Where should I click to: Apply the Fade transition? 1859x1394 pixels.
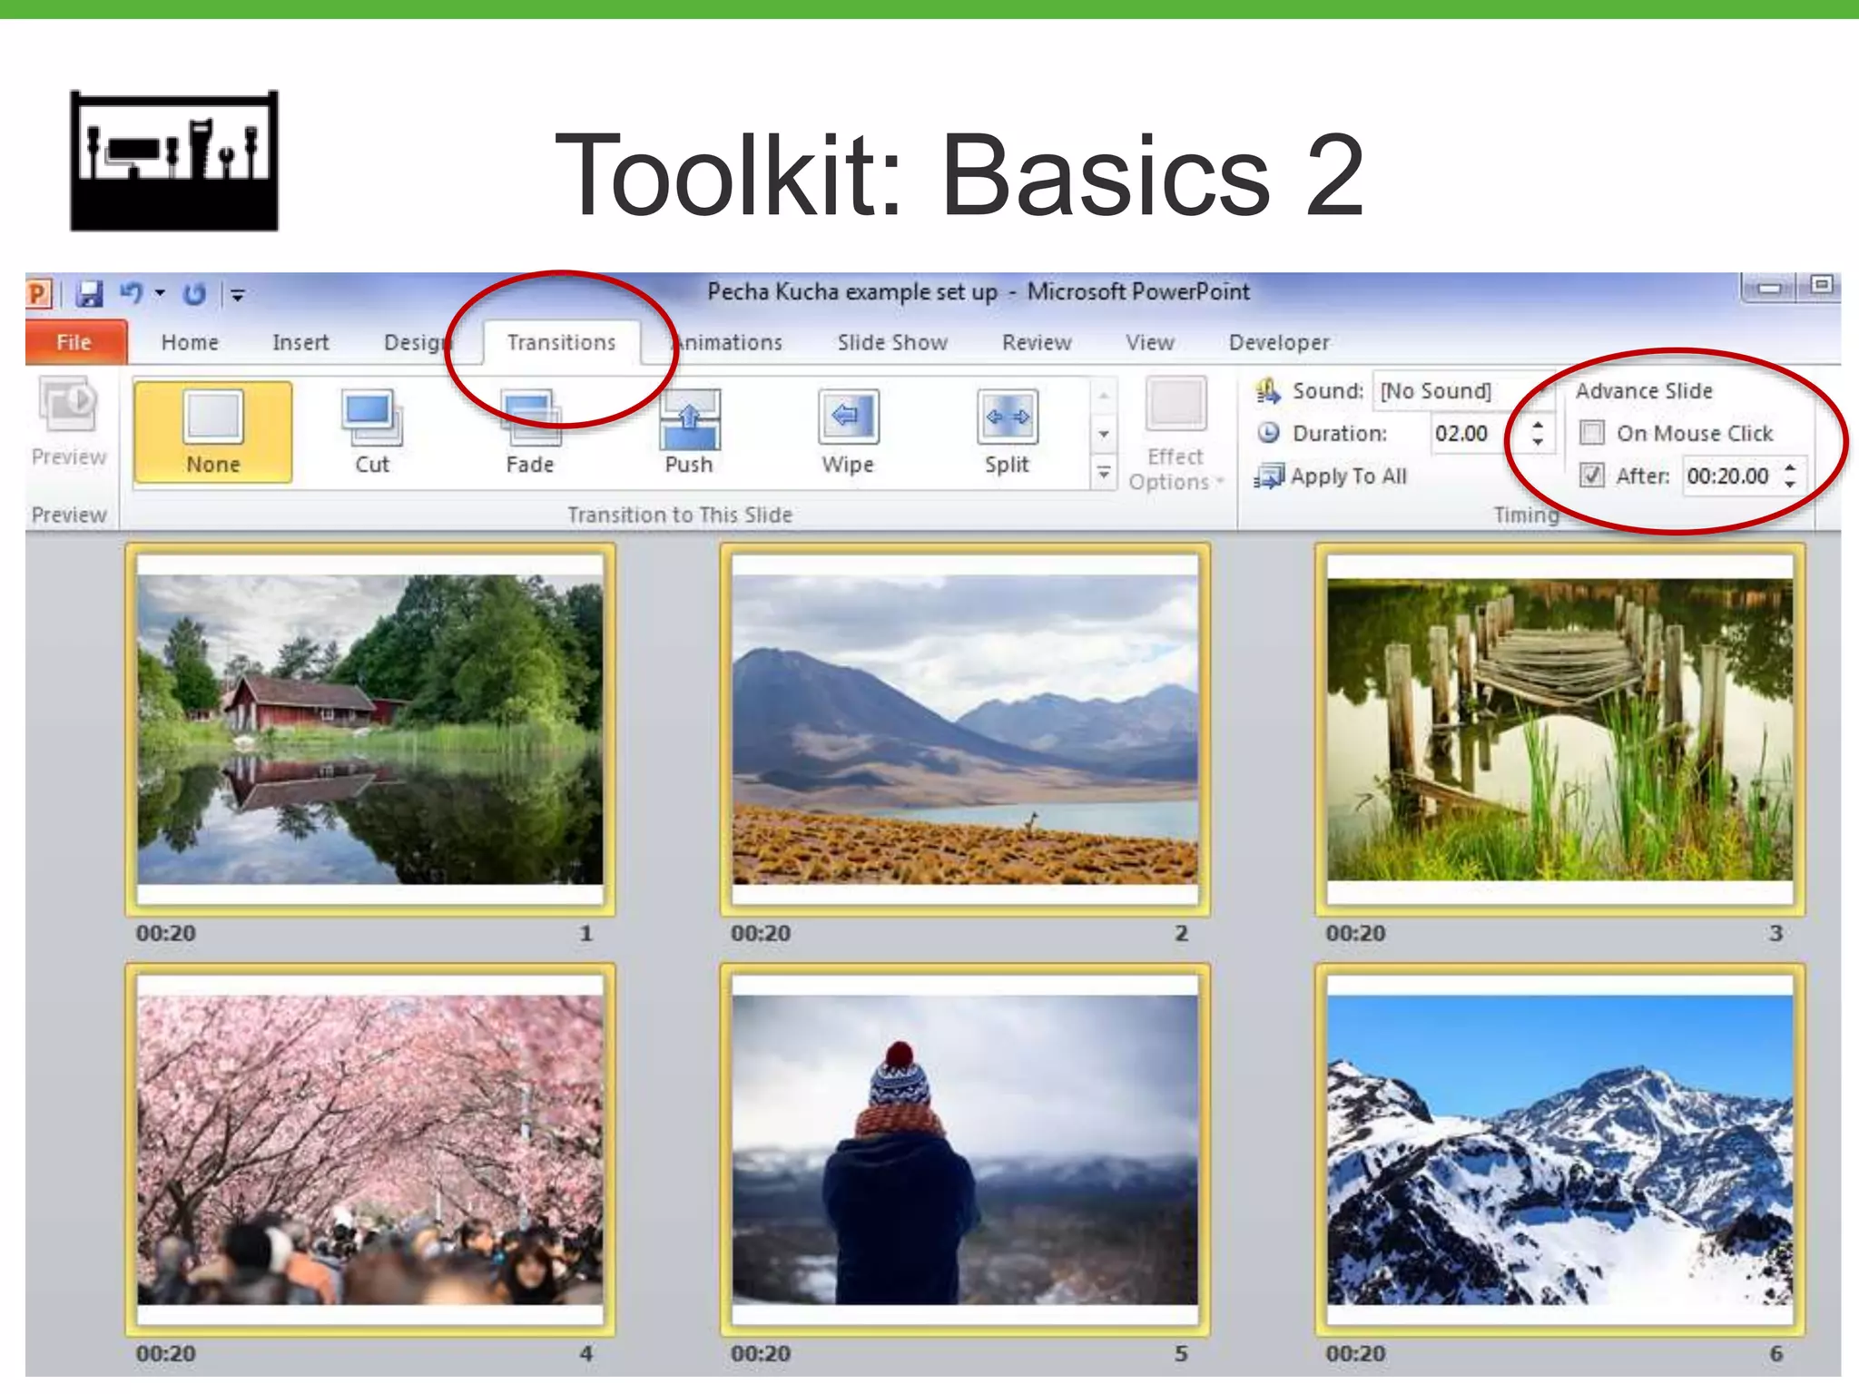530,431
